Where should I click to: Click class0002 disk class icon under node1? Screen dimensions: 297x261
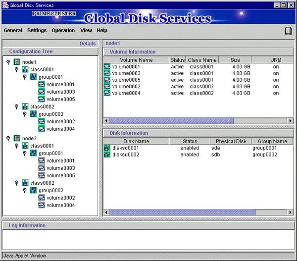coord(25,106)
